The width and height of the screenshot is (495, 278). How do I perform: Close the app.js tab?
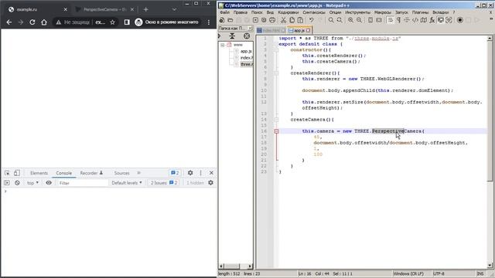308,30
